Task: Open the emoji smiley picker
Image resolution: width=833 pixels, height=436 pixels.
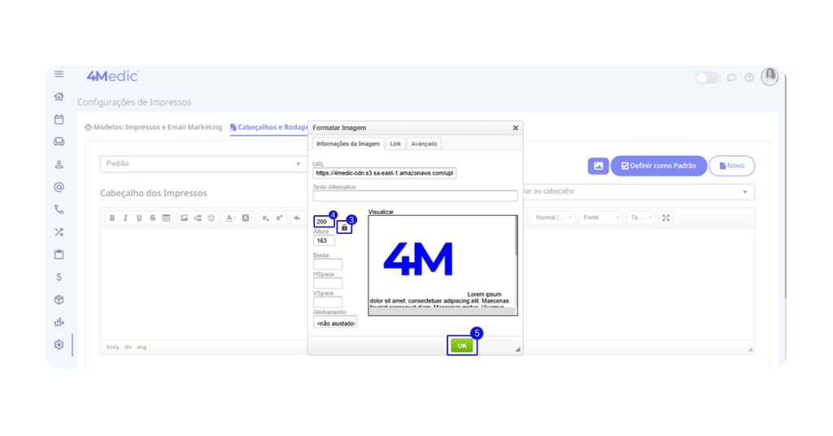Action: pyautogui.click(x=212, y=218)
